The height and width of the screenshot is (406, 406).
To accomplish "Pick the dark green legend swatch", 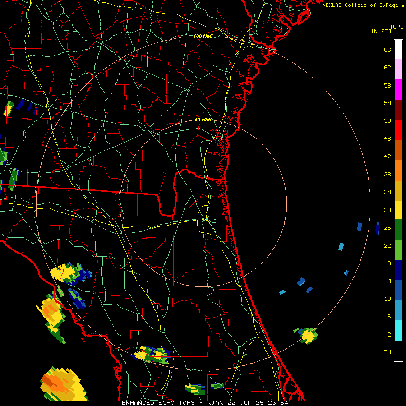I will click(x=398, y=230).
